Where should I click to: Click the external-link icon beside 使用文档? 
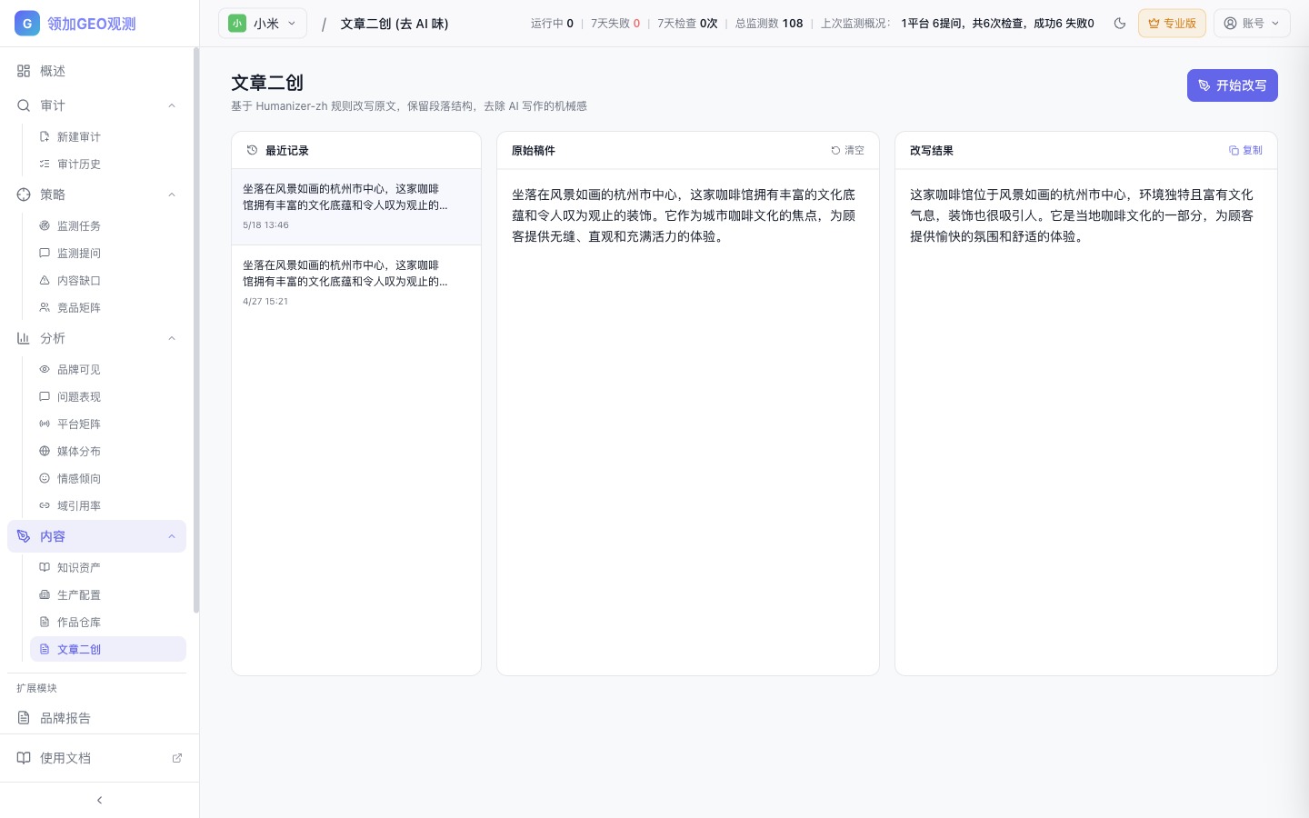pos(177,758)
